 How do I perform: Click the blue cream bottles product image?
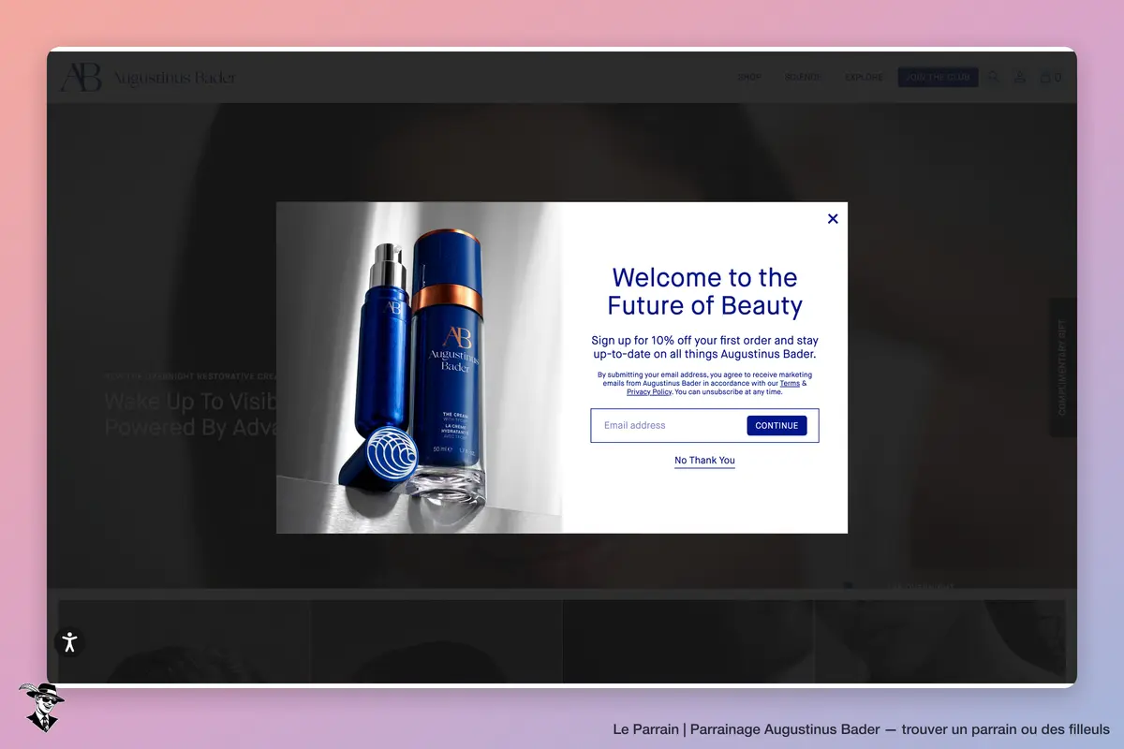(x=419, y=367)
